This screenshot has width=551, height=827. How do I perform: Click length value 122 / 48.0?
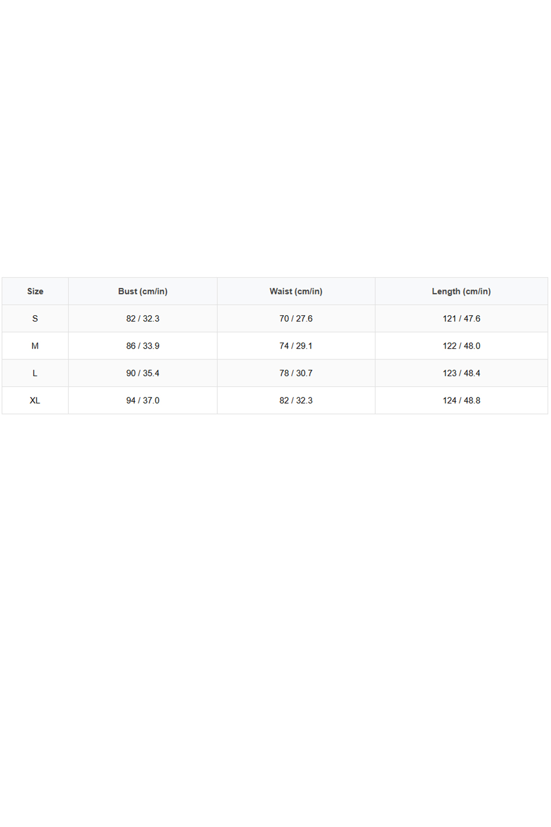click(x=461, y=346)
